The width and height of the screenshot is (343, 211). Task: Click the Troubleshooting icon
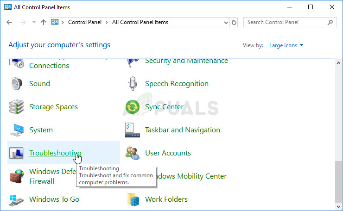pyautogui.click(x=16, y=153)
